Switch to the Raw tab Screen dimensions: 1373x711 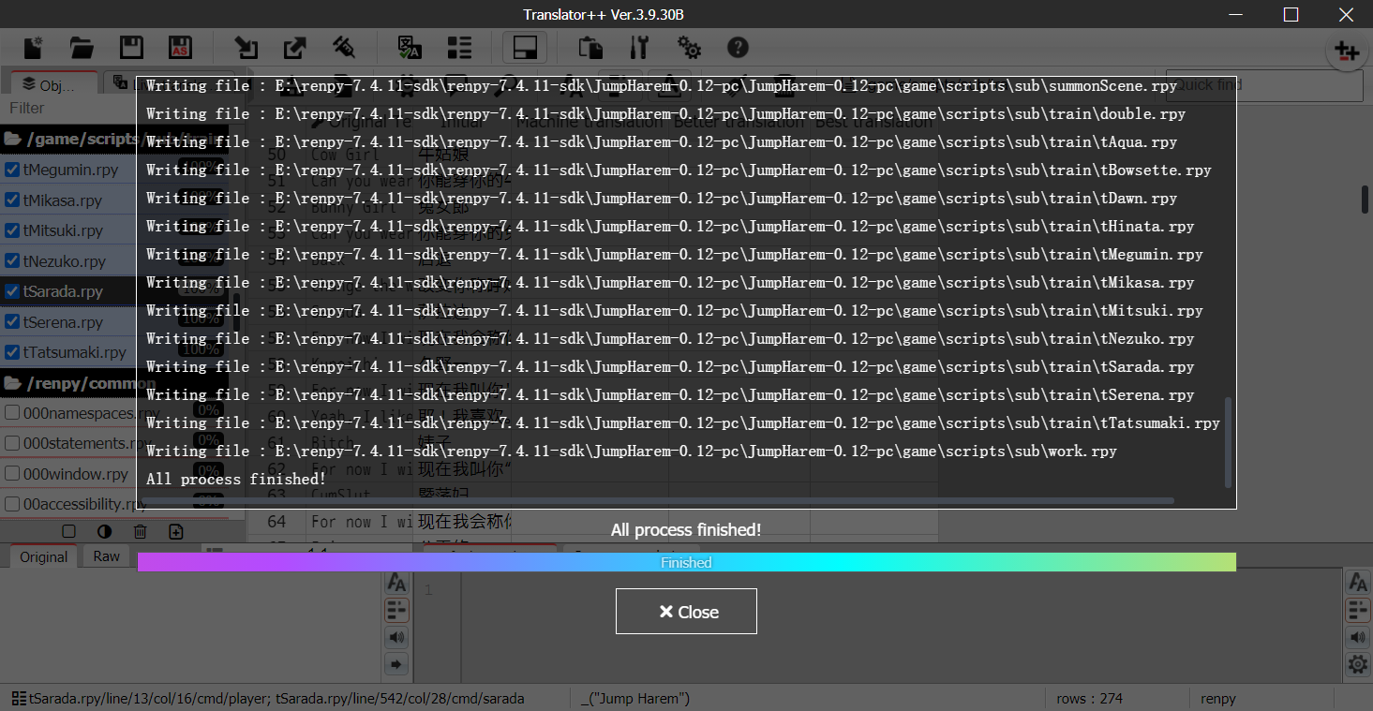tap(107, 556)
